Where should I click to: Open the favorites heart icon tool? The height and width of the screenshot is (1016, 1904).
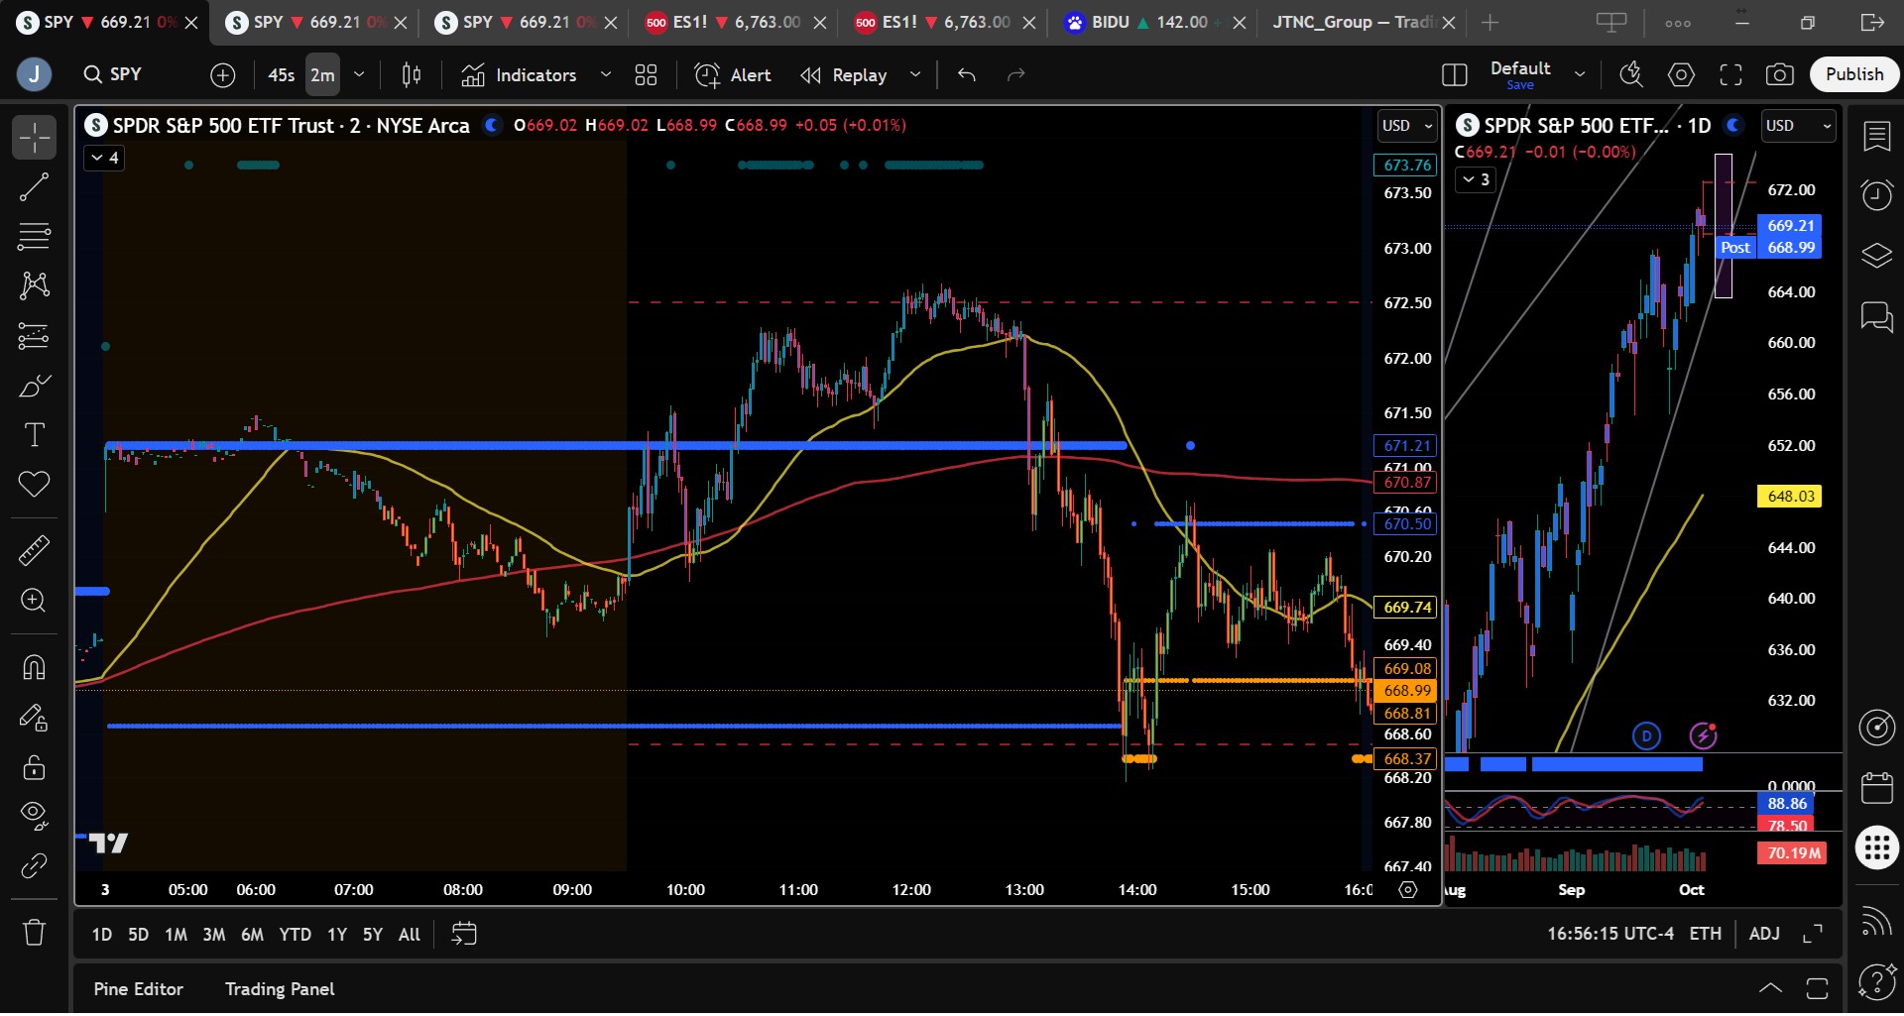tap(34, 485)
